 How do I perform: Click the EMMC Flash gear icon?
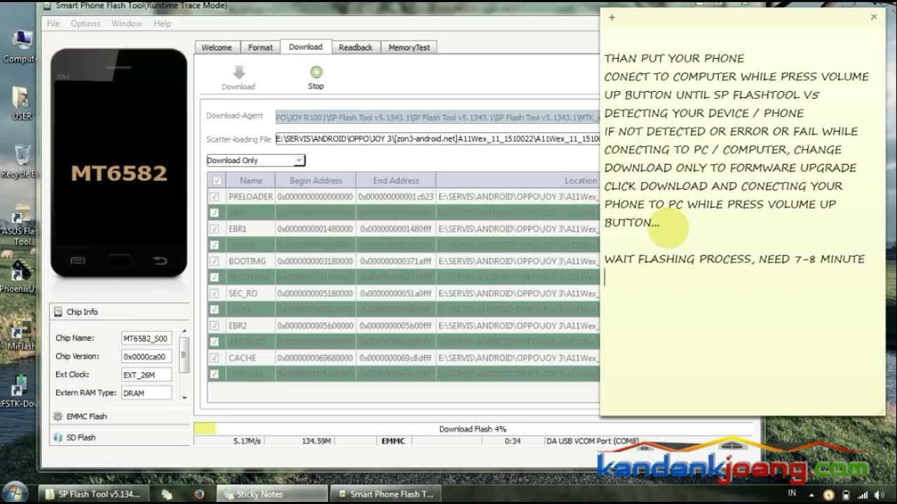click(58, 416)
